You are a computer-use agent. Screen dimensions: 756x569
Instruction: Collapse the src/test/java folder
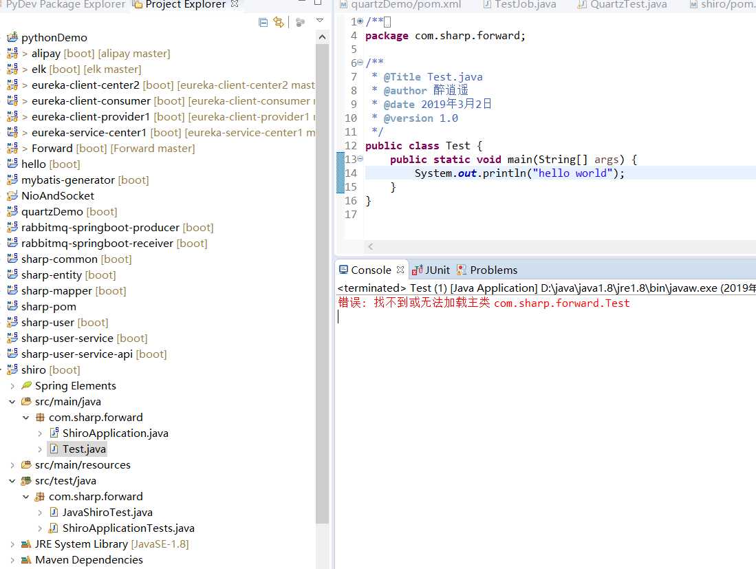[12, 481]
